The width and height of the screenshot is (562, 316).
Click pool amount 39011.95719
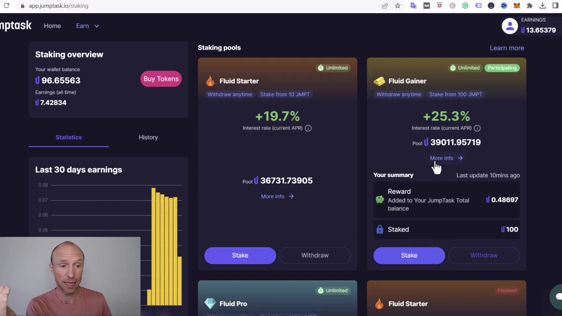coord(452,142)
